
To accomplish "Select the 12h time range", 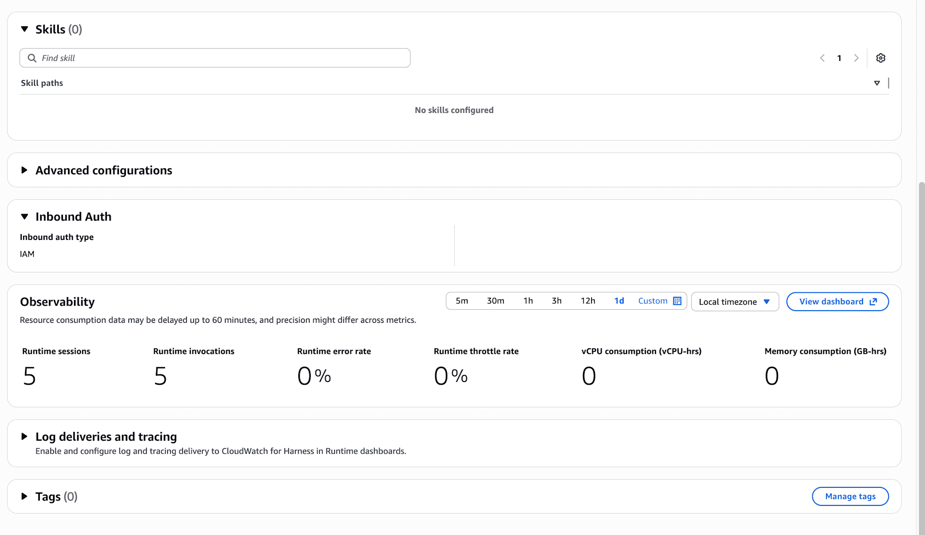I will click(x=588, y=301).
